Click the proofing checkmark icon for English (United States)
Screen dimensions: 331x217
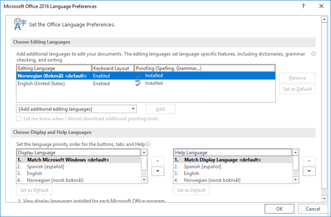coord(138,83)
